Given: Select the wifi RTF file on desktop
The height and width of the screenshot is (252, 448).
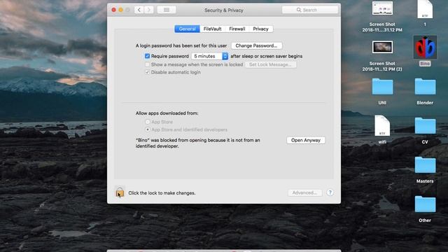Looking at the screenshot, I should (x=382, y=125).
